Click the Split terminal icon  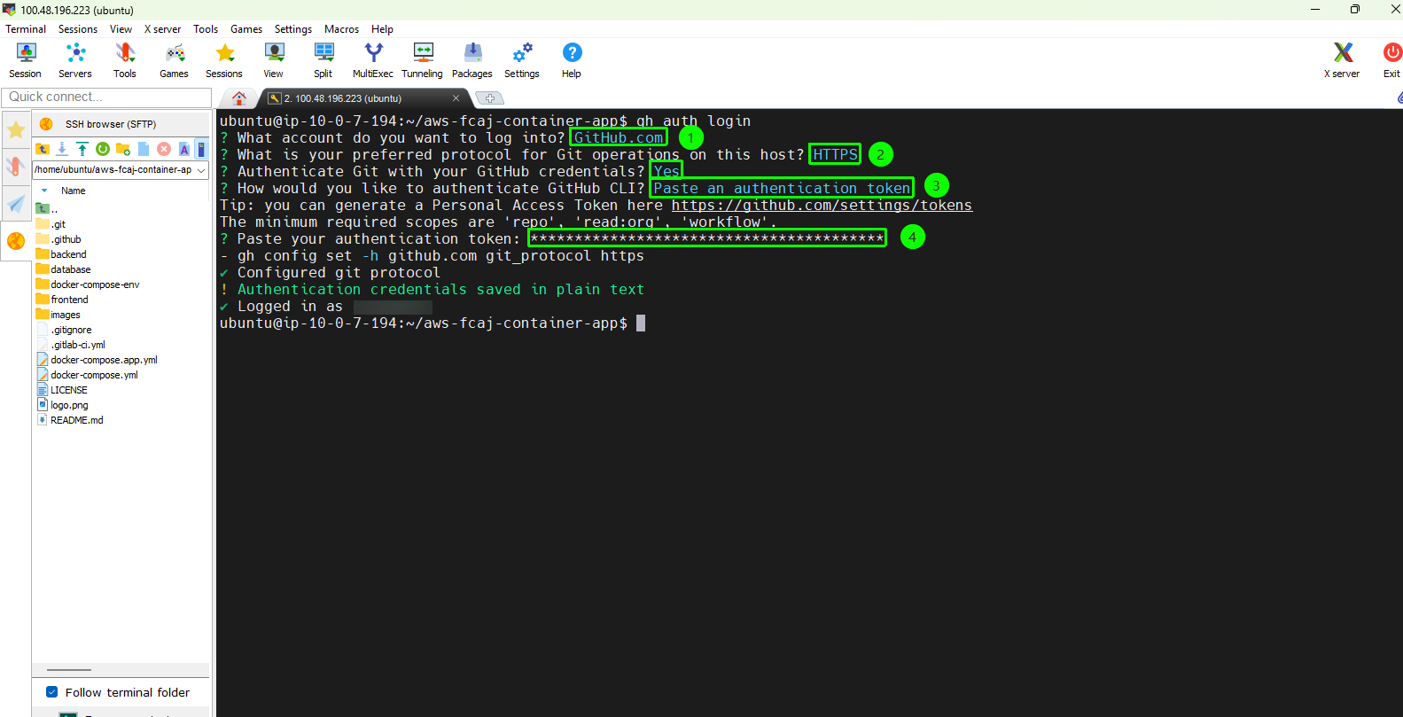pyautogui.click(x=323, y=60)
